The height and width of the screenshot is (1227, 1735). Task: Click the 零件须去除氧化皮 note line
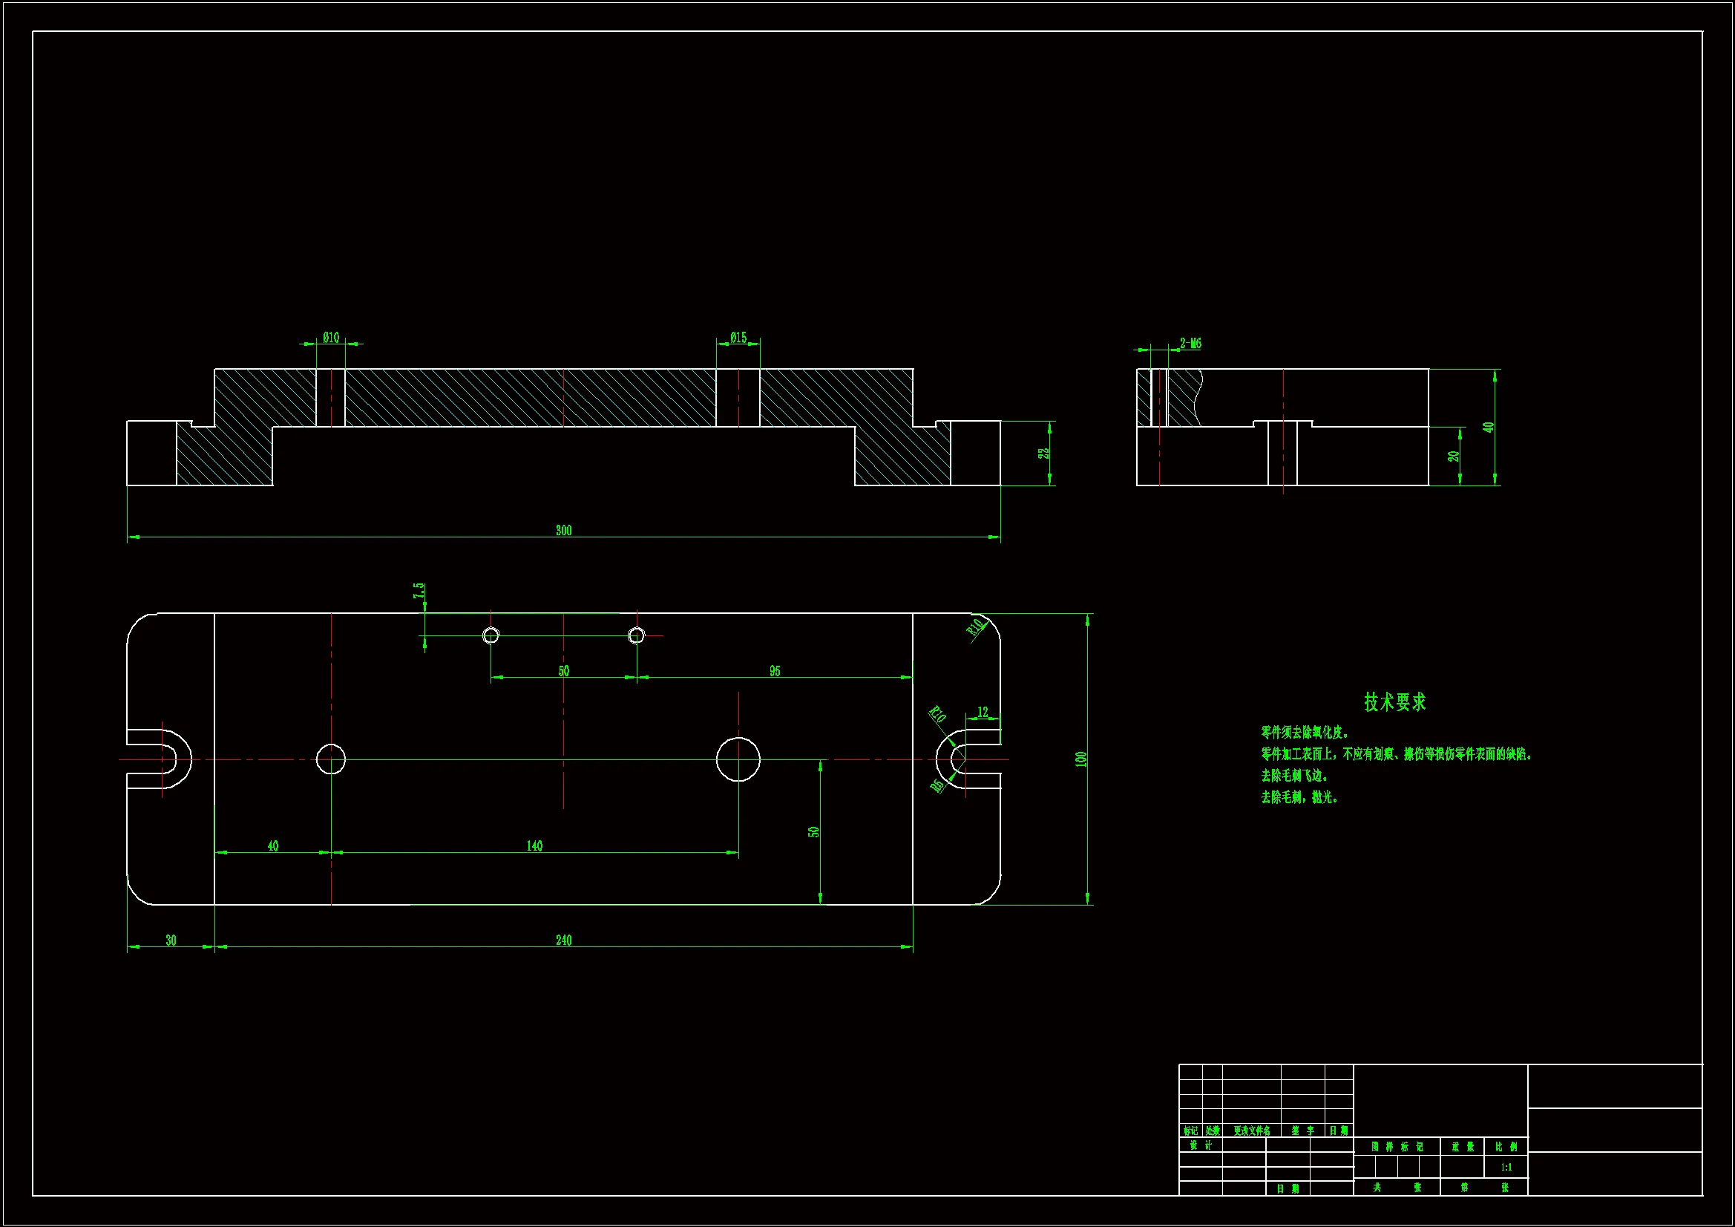coord(1305,733)
